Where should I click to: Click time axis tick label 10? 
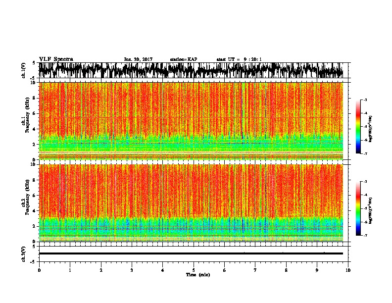[x=348, y=270]
